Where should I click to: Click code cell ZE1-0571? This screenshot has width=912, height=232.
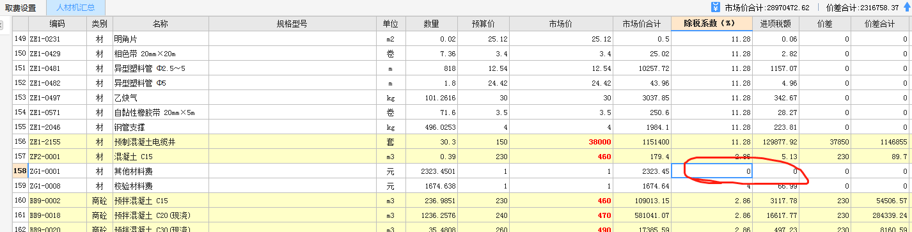[57, 112]
